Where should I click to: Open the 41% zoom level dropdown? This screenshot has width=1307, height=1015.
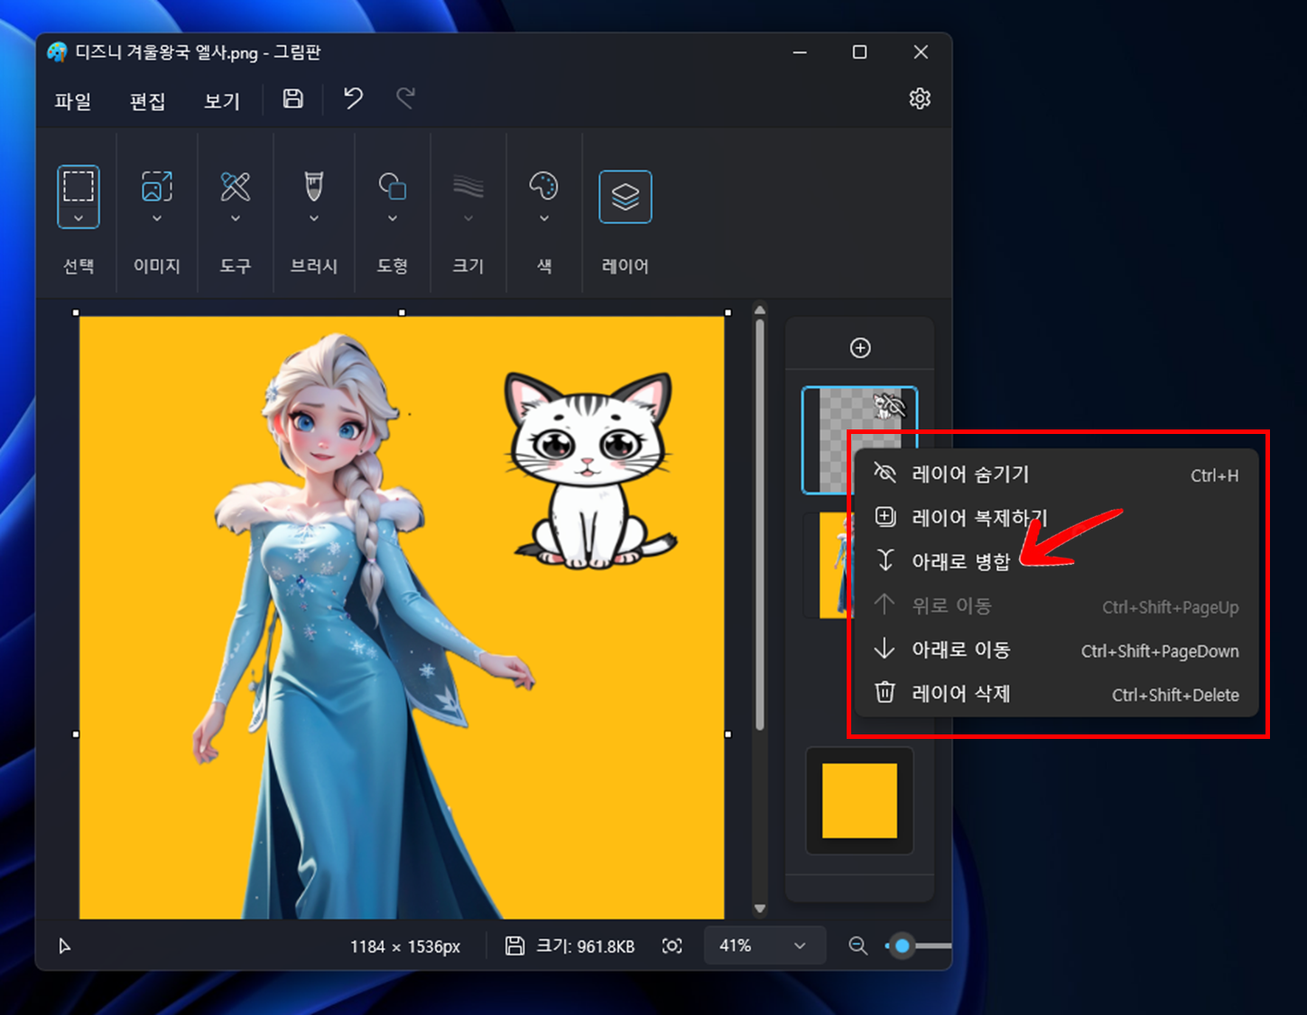tap(765, 946)
